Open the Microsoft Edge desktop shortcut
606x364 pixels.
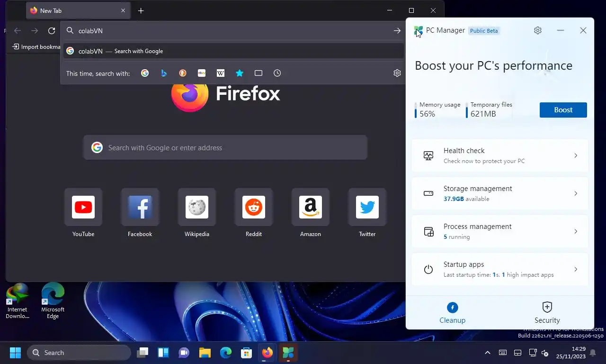(53, 301)
